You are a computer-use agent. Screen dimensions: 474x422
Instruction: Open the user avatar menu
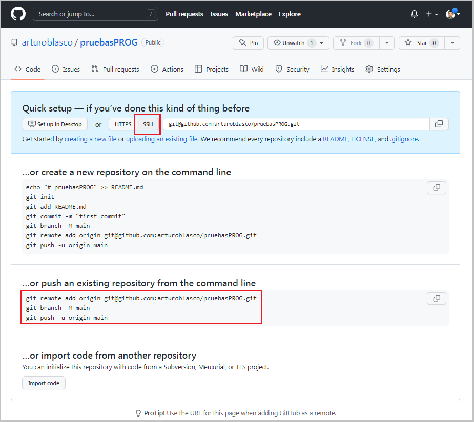tap(452, 14)
